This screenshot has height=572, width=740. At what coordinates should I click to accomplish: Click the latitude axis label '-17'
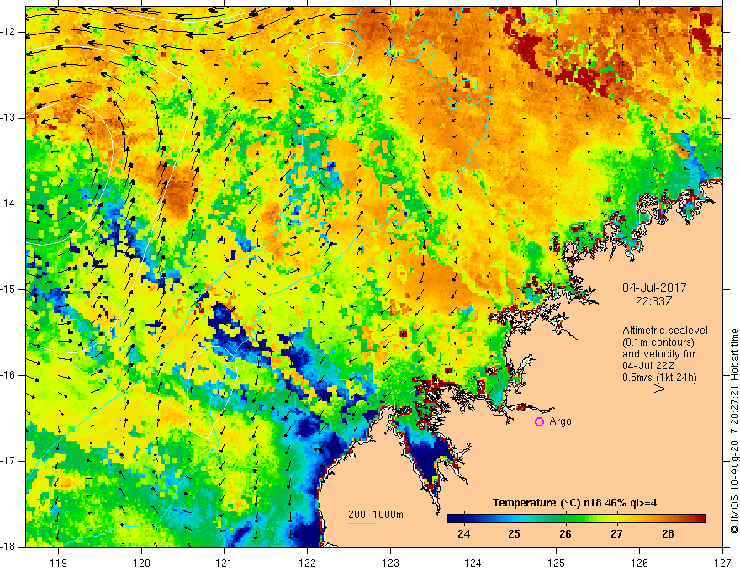(8, 461)
